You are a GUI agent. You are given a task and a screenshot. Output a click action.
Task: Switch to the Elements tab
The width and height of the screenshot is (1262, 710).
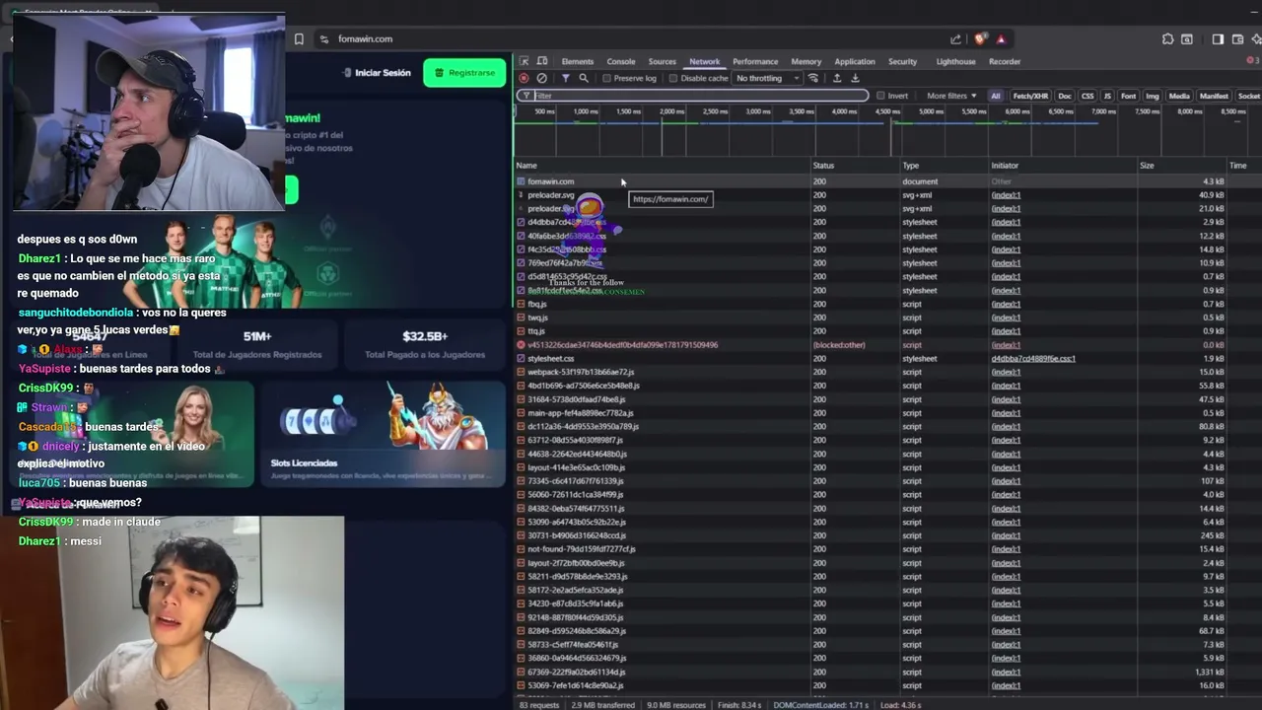click(578, 61)
